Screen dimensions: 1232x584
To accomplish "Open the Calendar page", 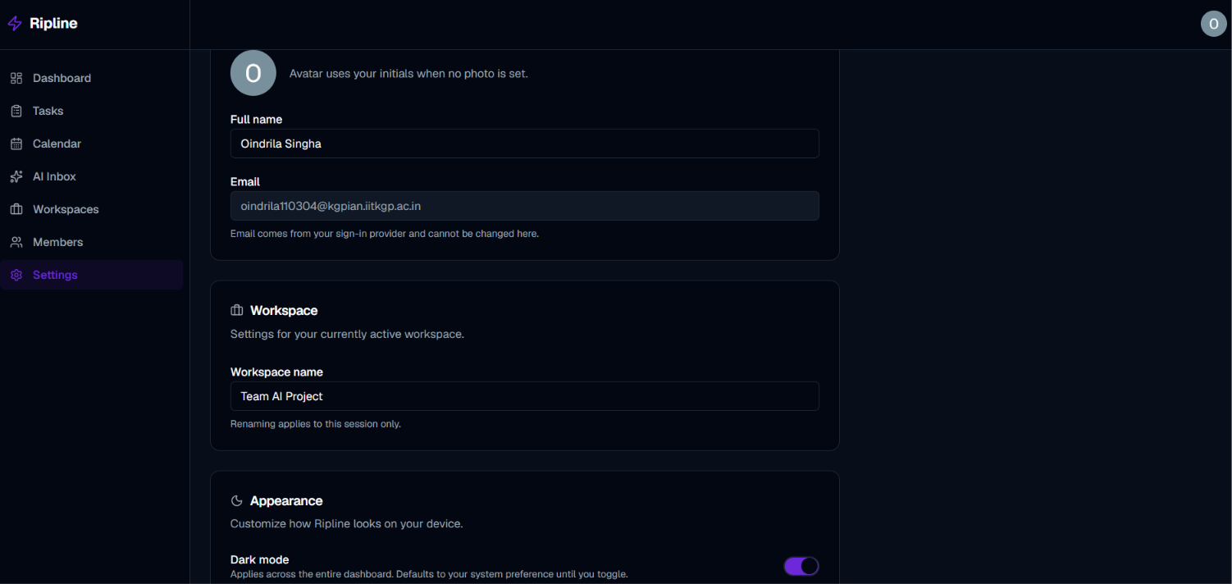I will click(x=92, y=144).
